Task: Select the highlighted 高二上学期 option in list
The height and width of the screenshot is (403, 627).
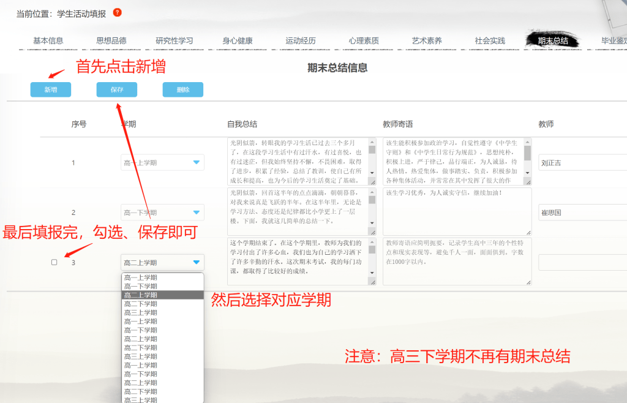Action: pos(162,295)
